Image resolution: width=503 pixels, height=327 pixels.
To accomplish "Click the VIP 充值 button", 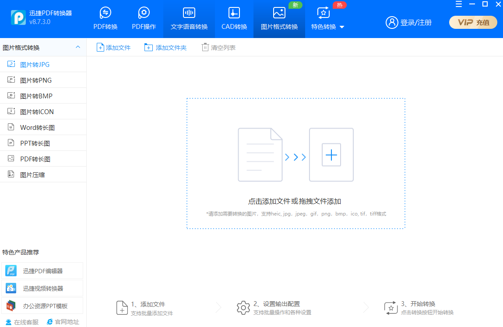I will point(473,22).
